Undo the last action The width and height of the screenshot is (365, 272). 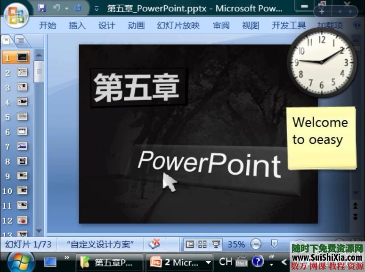tap(57, 8)
